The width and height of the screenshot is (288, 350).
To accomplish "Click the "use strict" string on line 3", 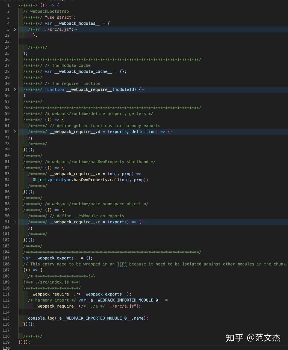I will 59,17.
